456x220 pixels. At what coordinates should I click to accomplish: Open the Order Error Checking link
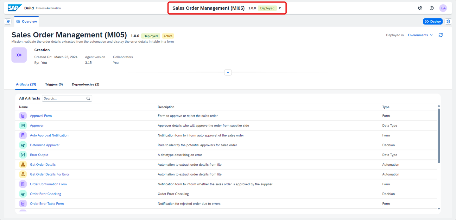pos(46,194)
